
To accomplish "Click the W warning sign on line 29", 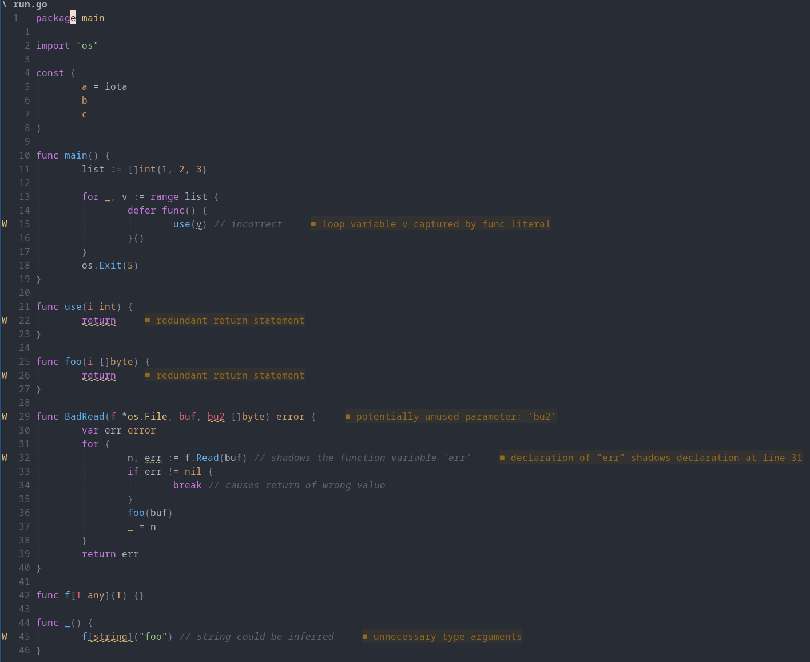I will pyautogui.click(x=5, y=416).
